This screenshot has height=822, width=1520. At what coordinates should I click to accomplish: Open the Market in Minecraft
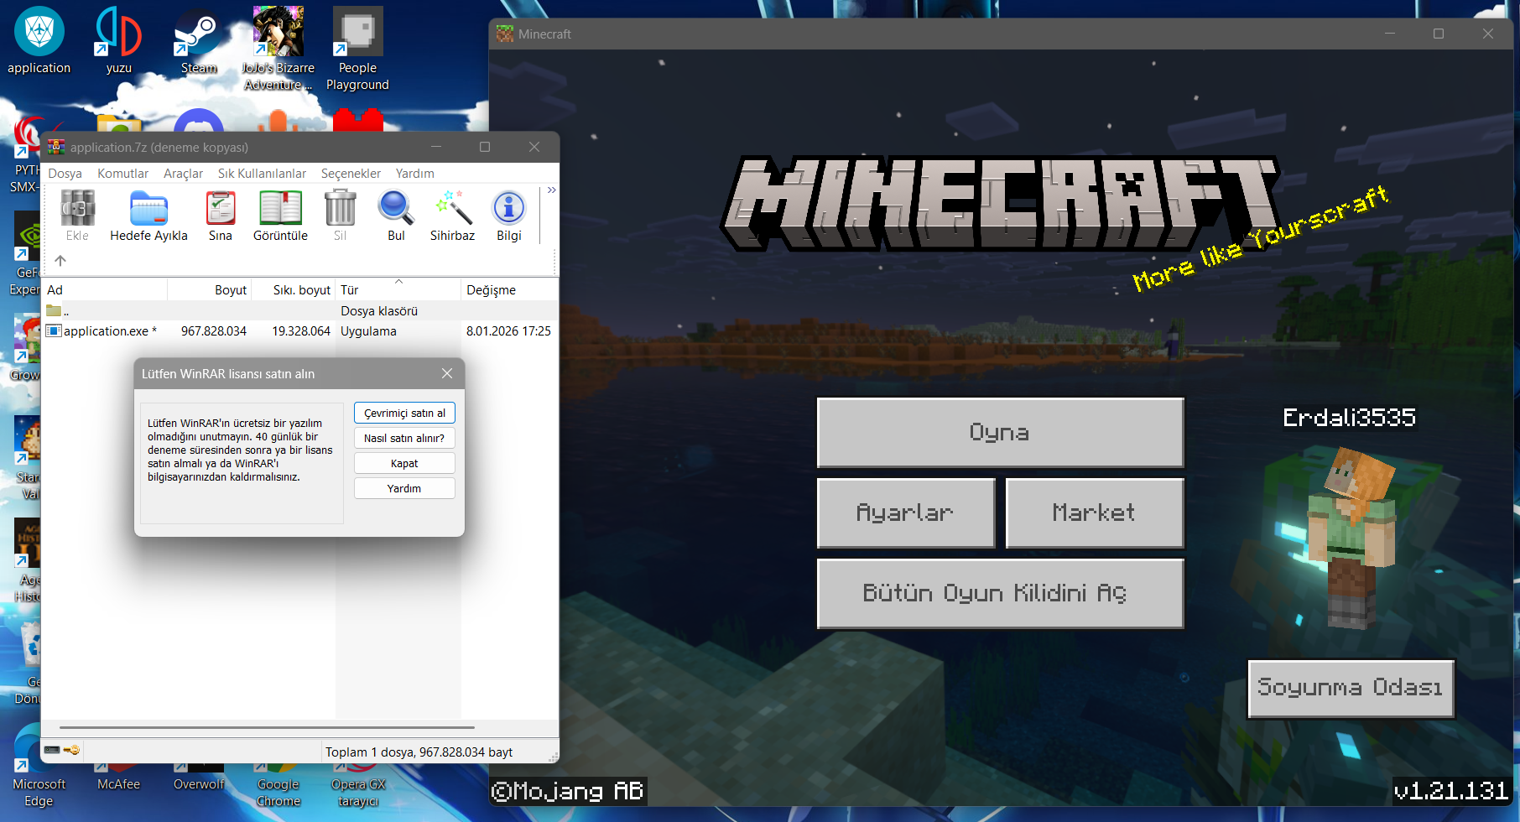(1095, 512)
